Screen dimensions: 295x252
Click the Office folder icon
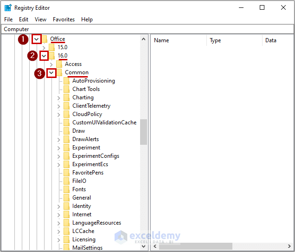point(45,39)
